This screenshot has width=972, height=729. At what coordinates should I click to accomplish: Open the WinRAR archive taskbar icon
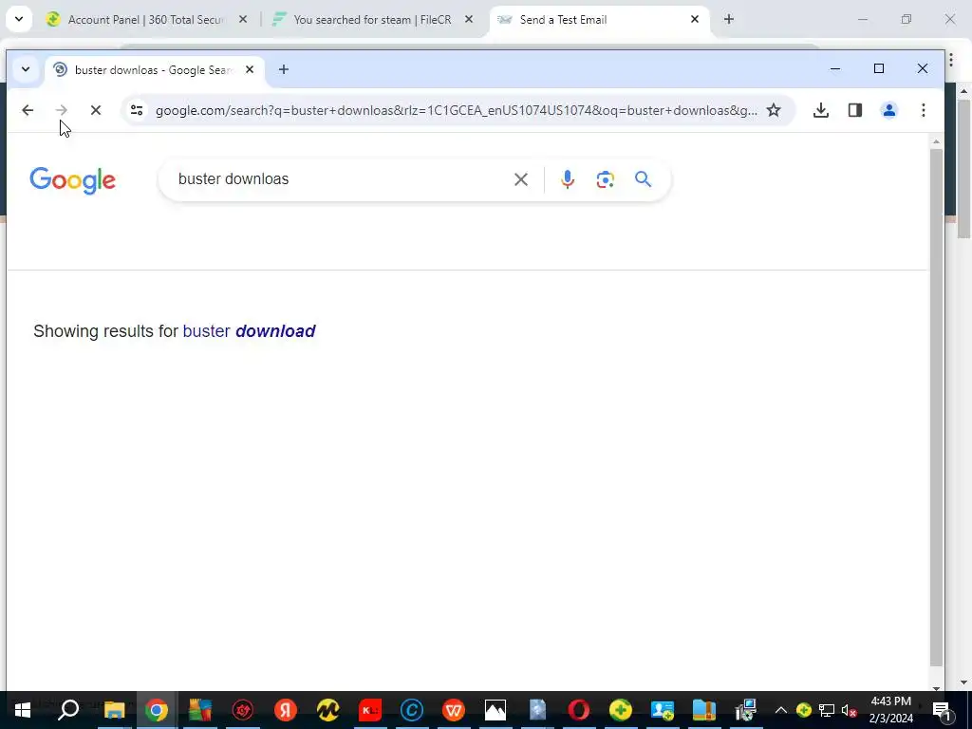[704, 710]
